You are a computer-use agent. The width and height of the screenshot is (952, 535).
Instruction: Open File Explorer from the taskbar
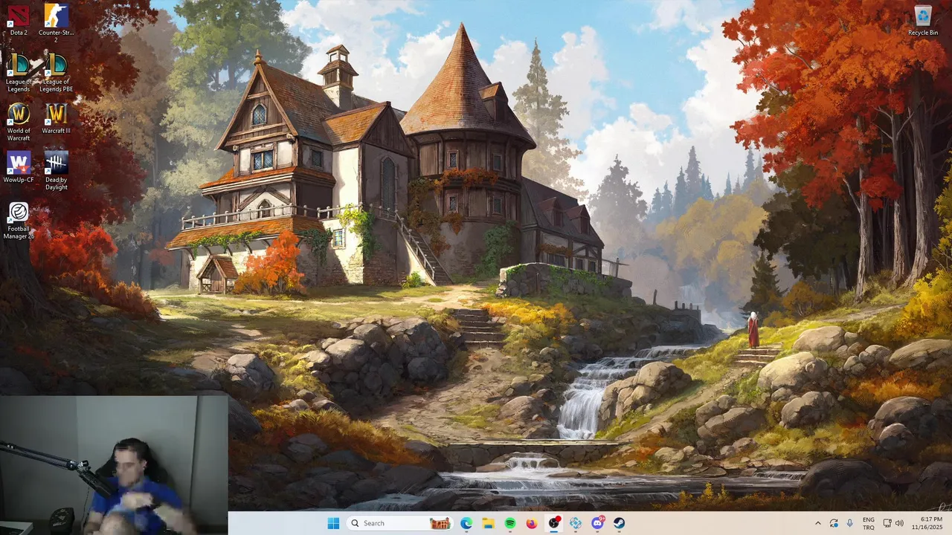click(488, 523)
